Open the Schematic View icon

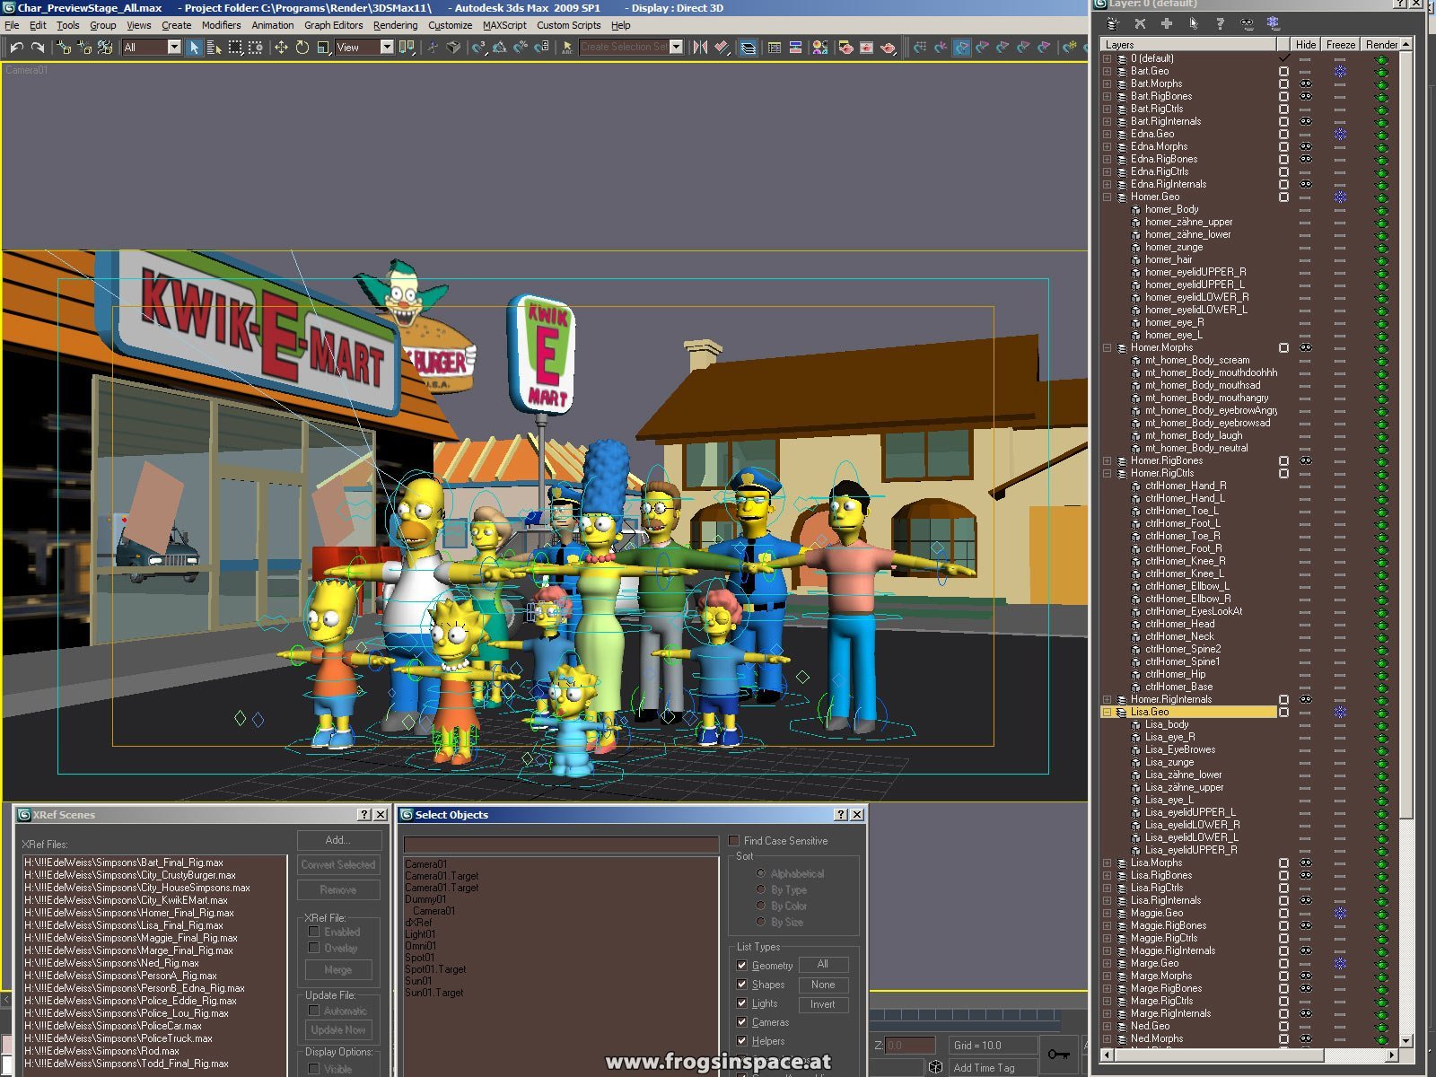tap(795, 47)
